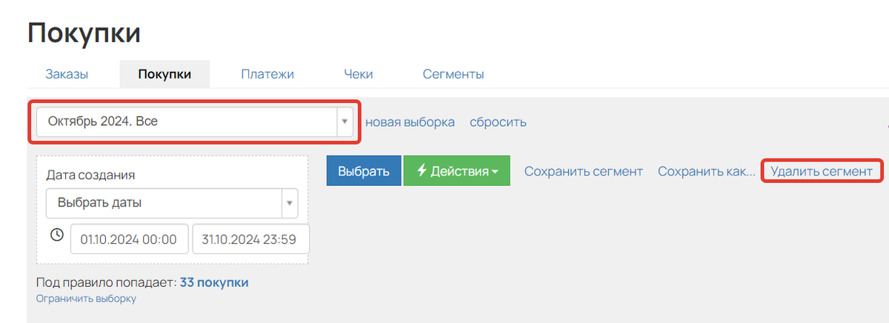Click the end date field 31.10.2024 23:59
This screenshot has width=889, height=323.
click(x=250, y=239)
